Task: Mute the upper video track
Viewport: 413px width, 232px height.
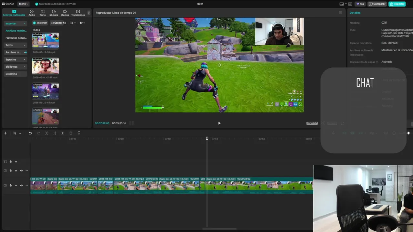Action: point(21,171)
